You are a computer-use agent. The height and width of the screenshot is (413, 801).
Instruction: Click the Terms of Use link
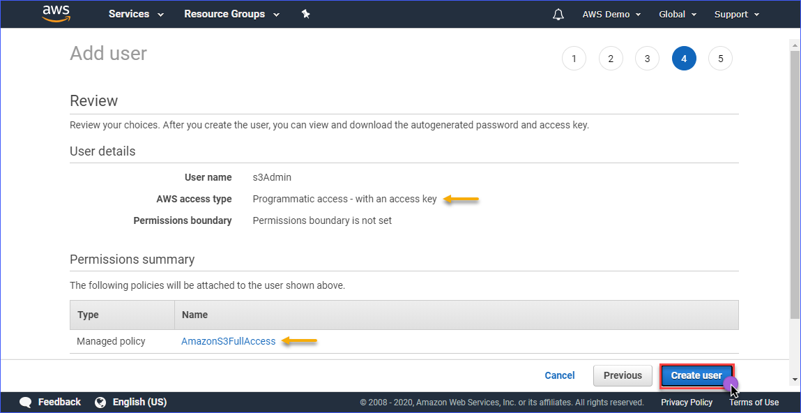(754, 402)
